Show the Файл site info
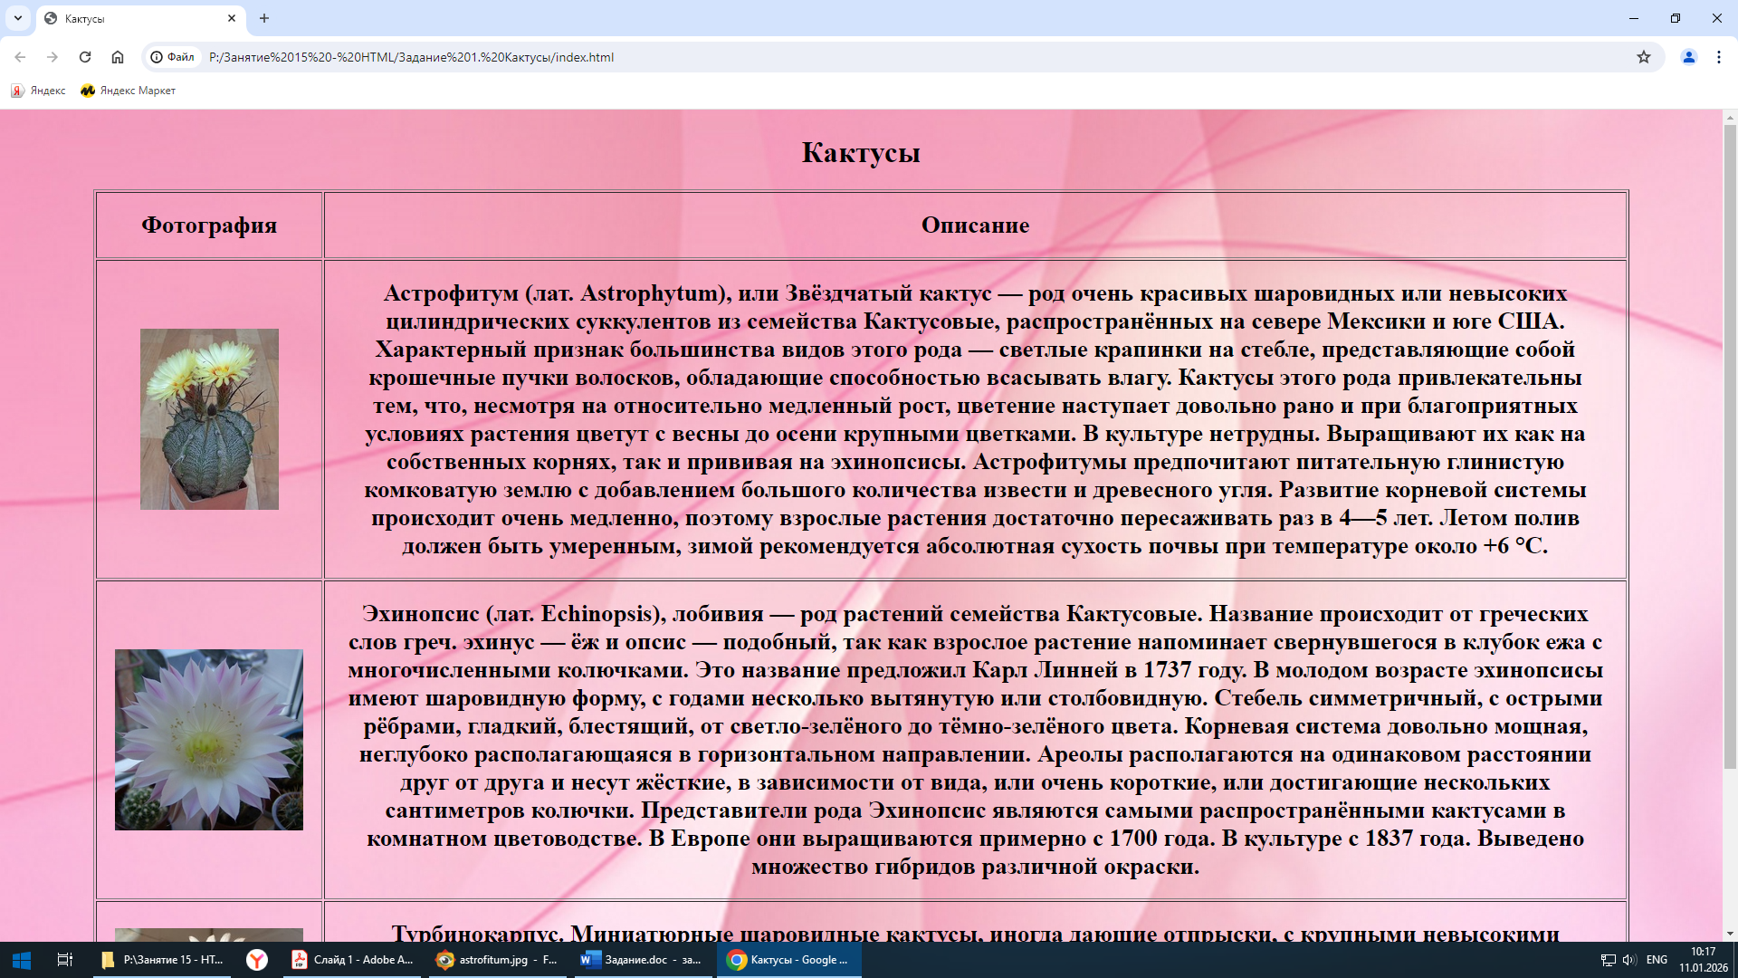The width and height of the screenshot is (1738, 978). click(x=172, y=57)
